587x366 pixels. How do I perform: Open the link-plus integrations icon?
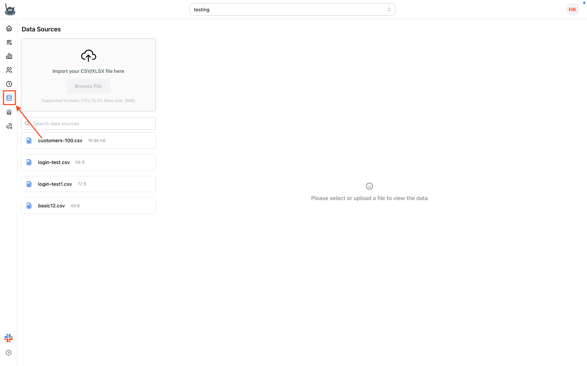[x=9, y=126]
